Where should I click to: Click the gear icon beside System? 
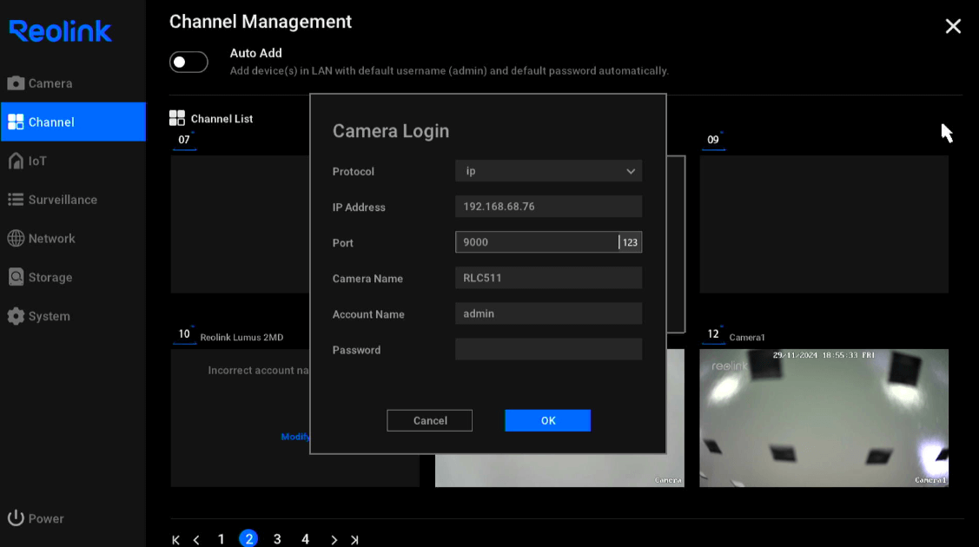point(16,316)
